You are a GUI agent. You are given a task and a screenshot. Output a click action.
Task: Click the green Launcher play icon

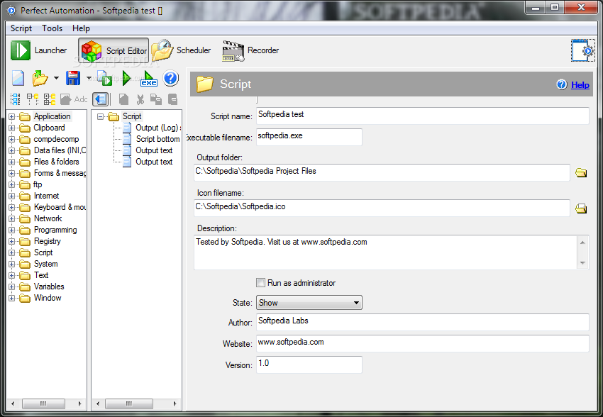(x=20, y=50)
